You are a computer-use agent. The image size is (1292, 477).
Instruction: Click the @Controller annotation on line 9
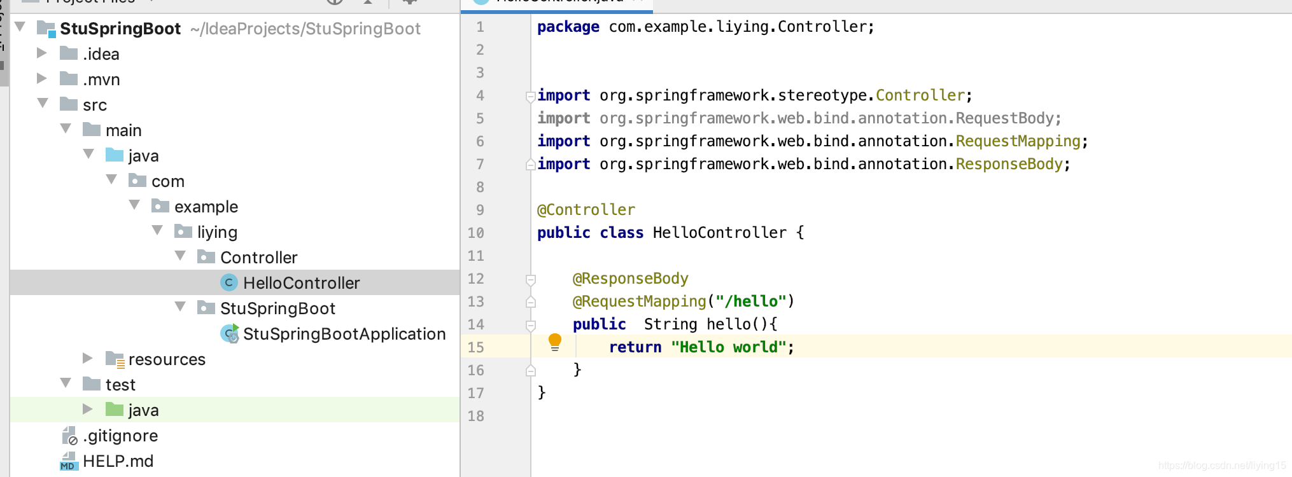pyautogui.click(x=586, y=210)
